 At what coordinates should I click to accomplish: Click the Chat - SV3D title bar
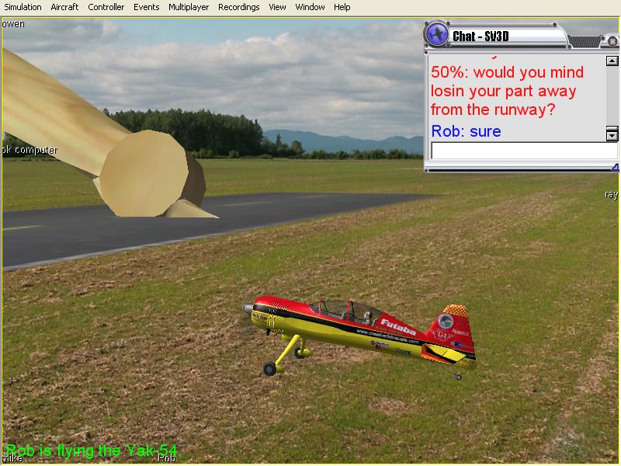point(505,37)
